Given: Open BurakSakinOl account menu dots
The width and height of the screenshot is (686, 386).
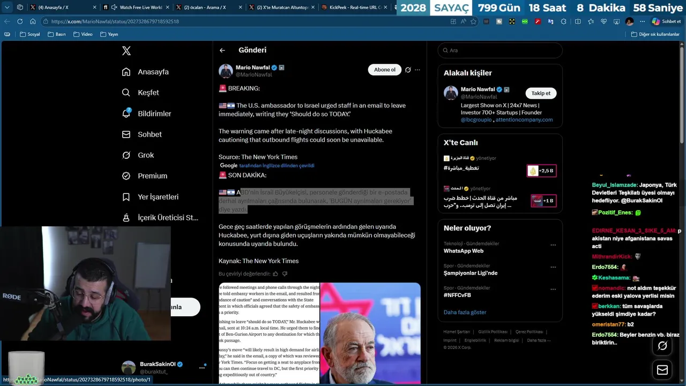Looking at the screenshot, I should click(x=202, y=368).
